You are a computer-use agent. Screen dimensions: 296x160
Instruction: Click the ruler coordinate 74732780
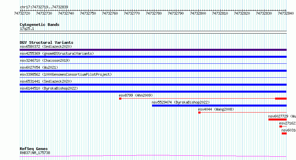click(154, 13)
